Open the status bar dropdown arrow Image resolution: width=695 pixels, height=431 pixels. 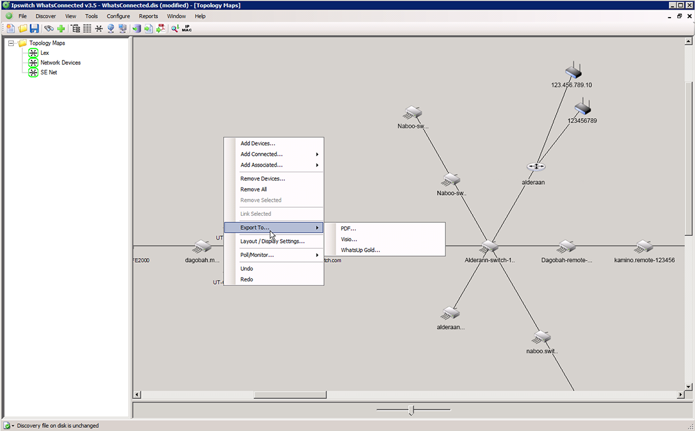pyautogui.click(x=13, y=426)
